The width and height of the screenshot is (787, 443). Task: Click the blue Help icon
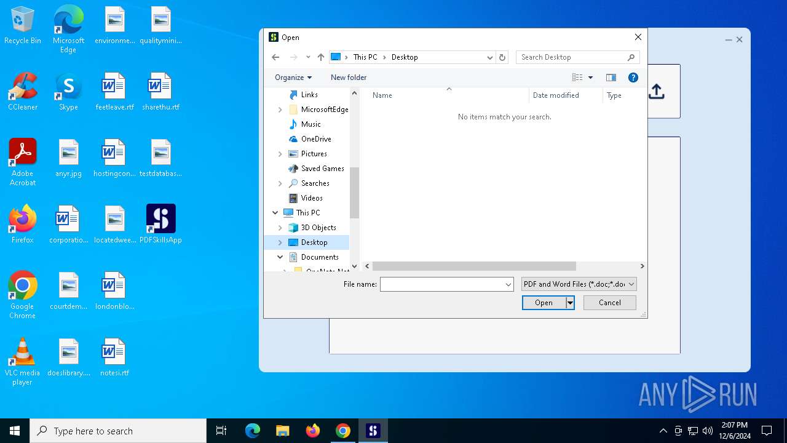click(x=633, y=78)
